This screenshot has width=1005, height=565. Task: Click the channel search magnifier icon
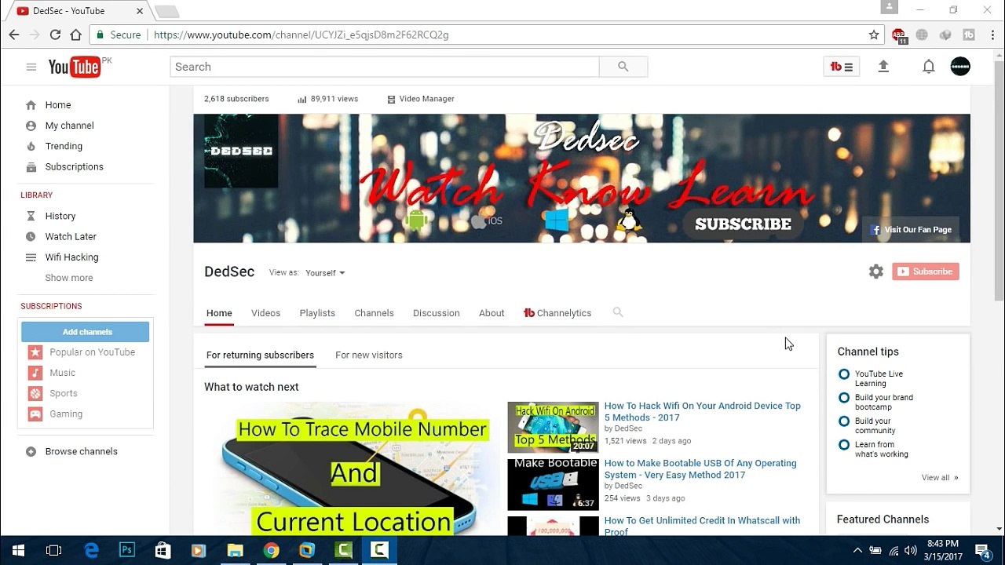point(618,312)
